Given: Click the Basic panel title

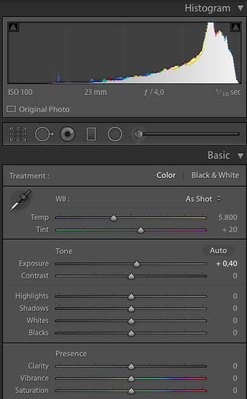Looking at the screenshot, I should [218, 155].
